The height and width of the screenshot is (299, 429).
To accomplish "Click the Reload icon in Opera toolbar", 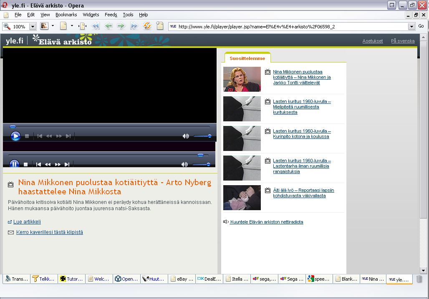I will pos(147,26).
